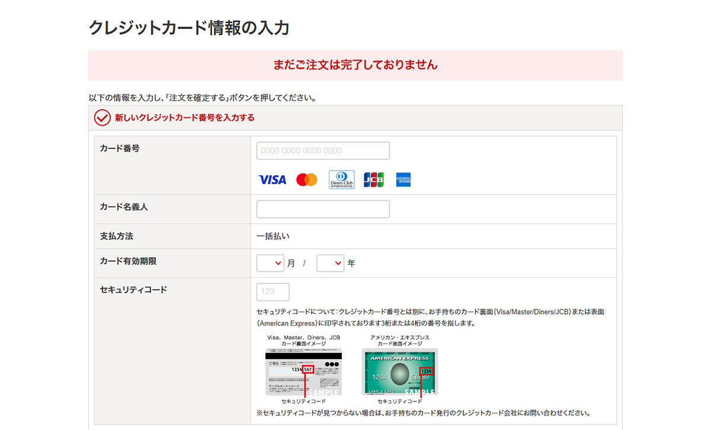Click the Visa/Master card back sample image
Screen dimensions: 711x430
303,371
